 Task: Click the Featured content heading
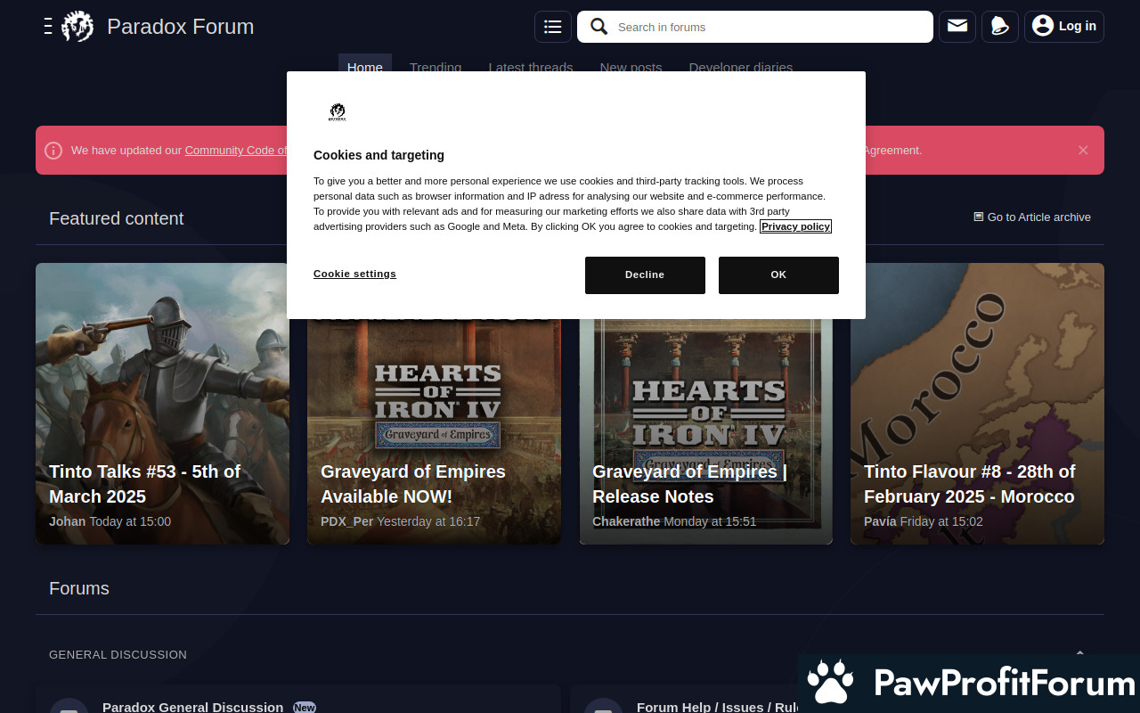point(116,218)
